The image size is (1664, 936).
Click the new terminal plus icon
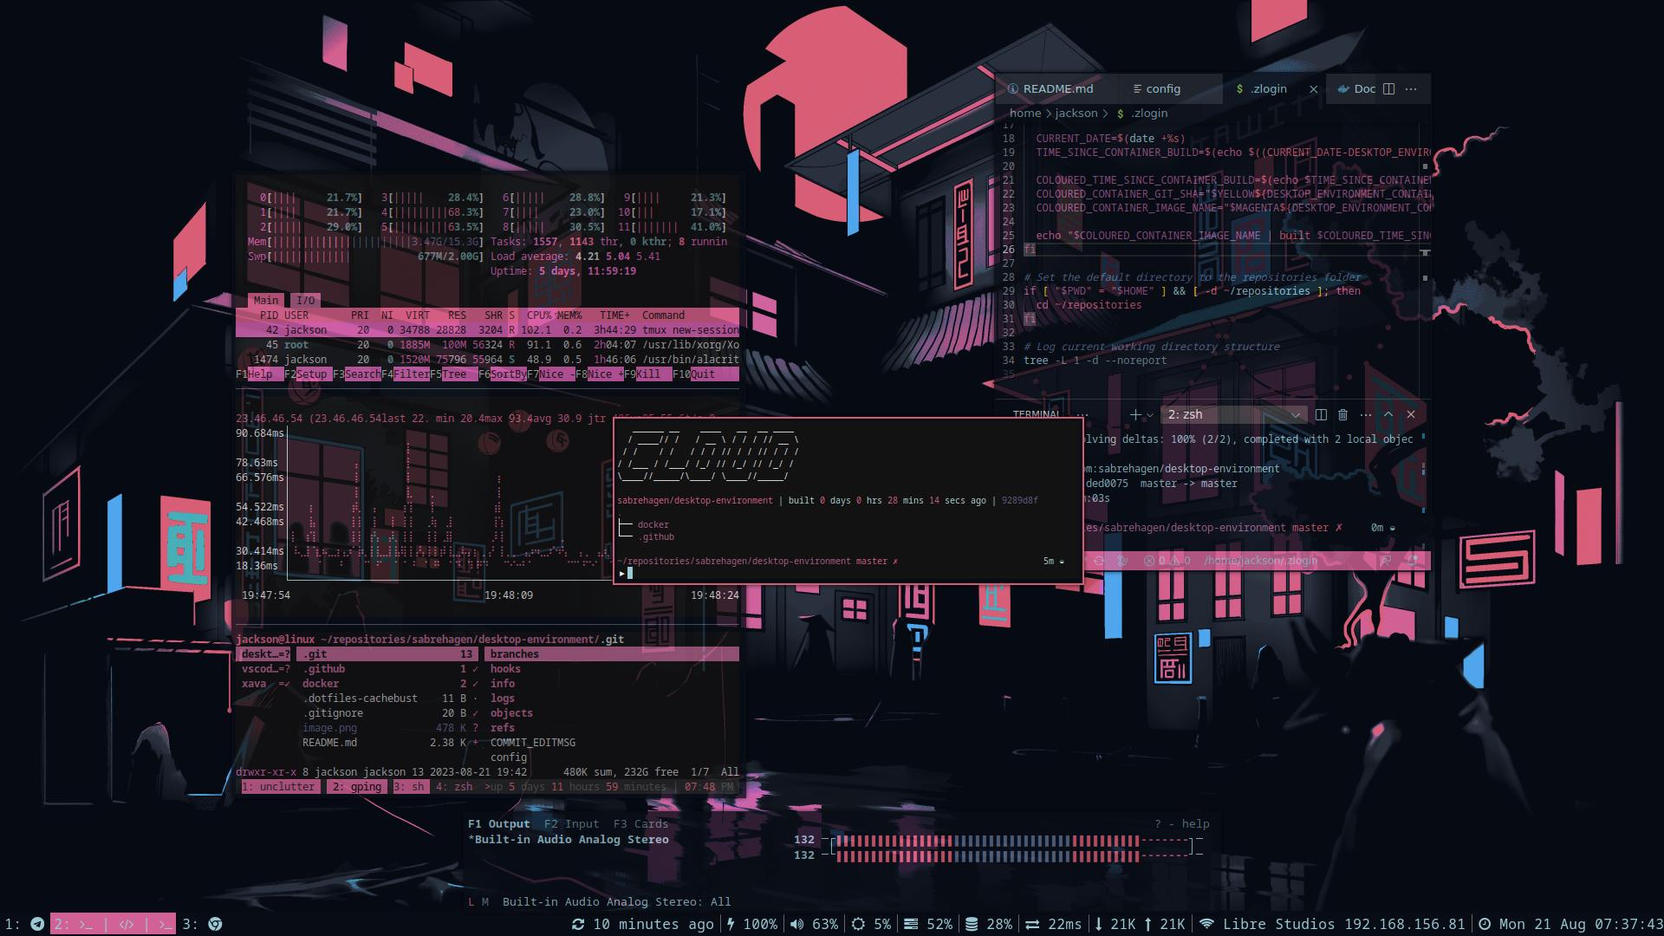1135,415
